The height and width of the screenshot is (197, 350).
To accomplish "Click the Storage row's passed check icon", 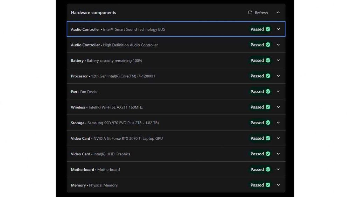I will pyautogui.click(x=268, y=123).
